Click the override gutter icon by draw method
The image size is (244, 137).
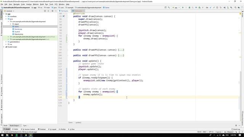tap(64, 16)
